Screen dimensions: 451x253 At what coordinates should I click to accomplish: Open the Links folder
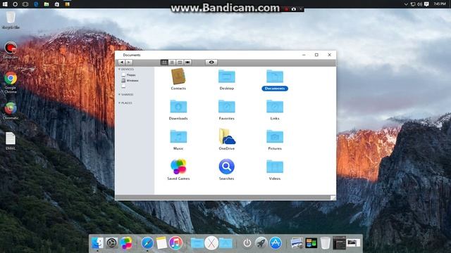[275, 106]
